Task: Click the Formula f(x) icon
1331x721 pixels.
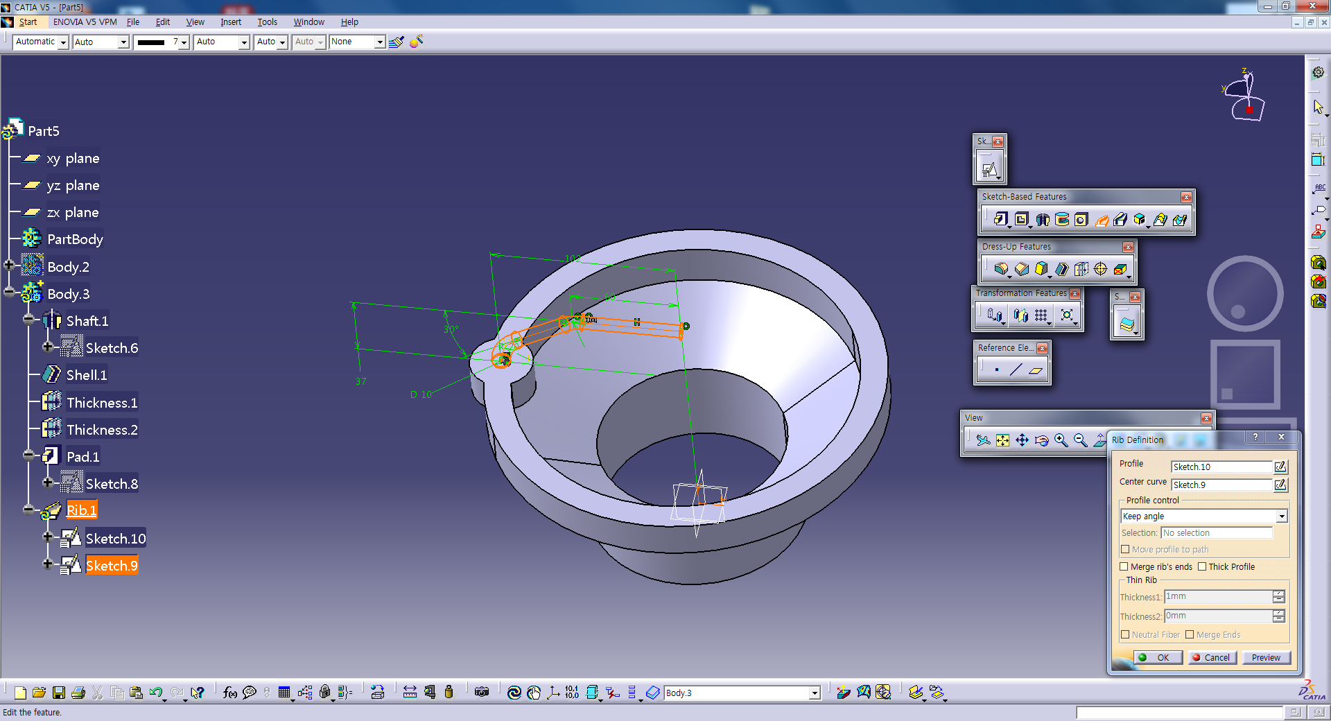Action: [230, 692]
